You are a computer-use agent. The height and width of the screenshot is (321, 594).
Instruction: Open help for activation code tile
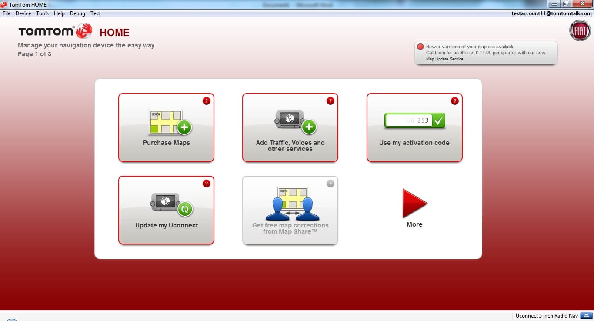pos(454,101)
